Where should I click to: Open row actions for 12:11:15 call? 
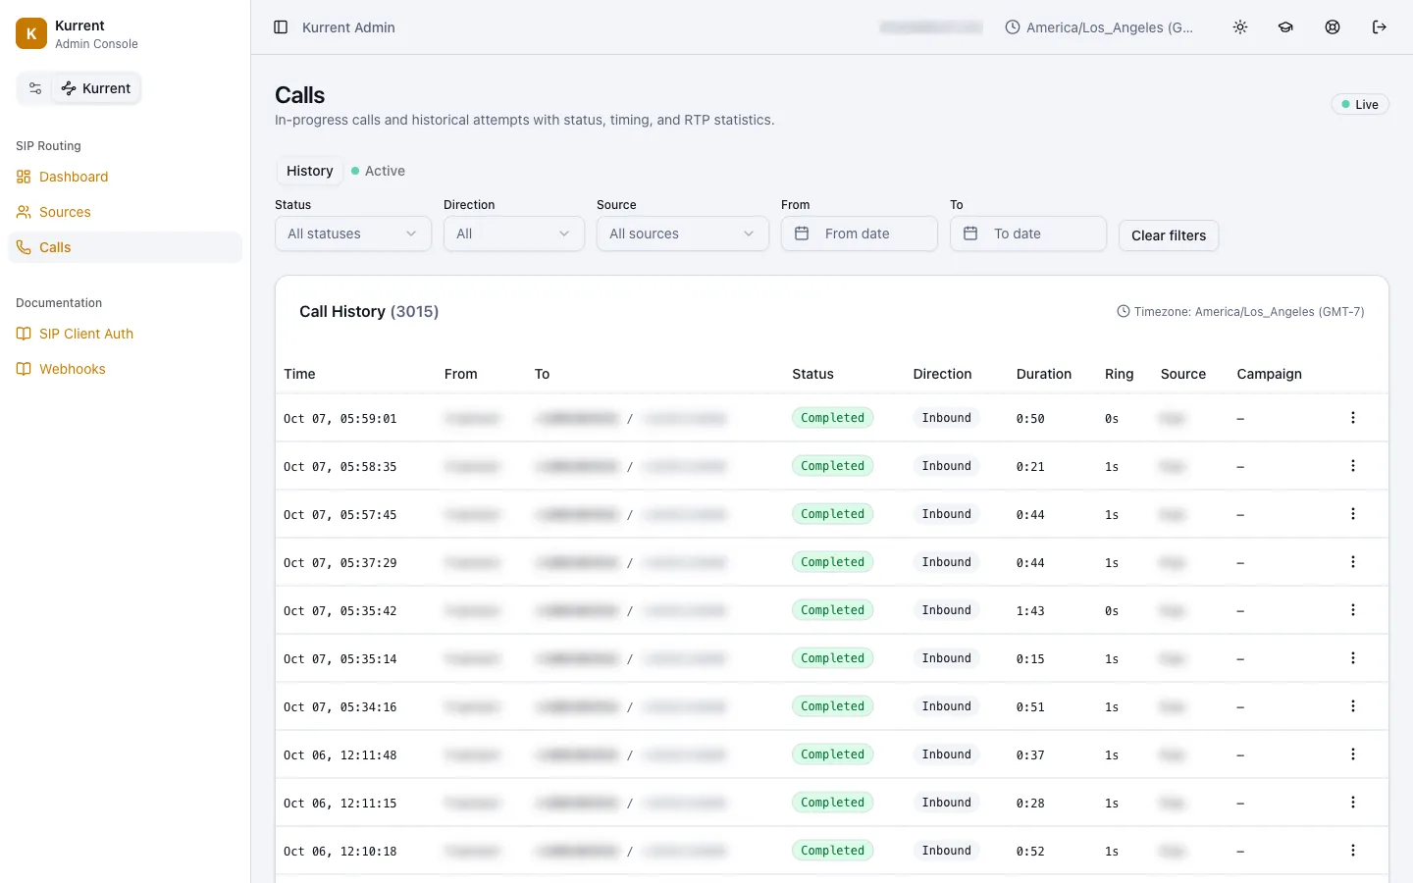coord(1353,803)
